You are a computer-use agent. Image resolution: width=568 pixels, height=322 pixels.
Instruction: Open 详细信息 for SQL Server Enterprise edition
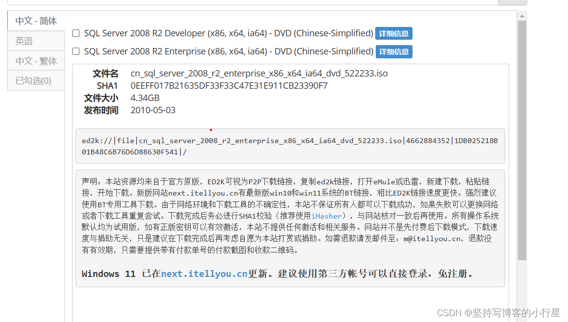394,52
